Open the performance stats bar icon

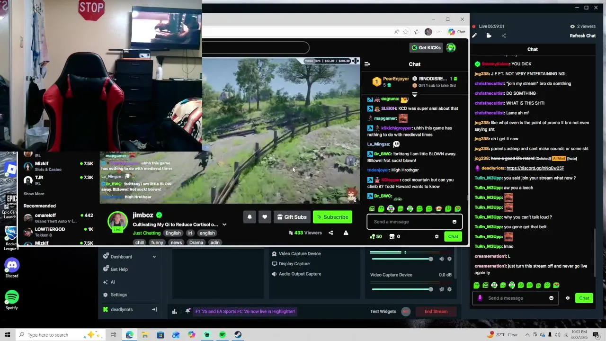174,312
